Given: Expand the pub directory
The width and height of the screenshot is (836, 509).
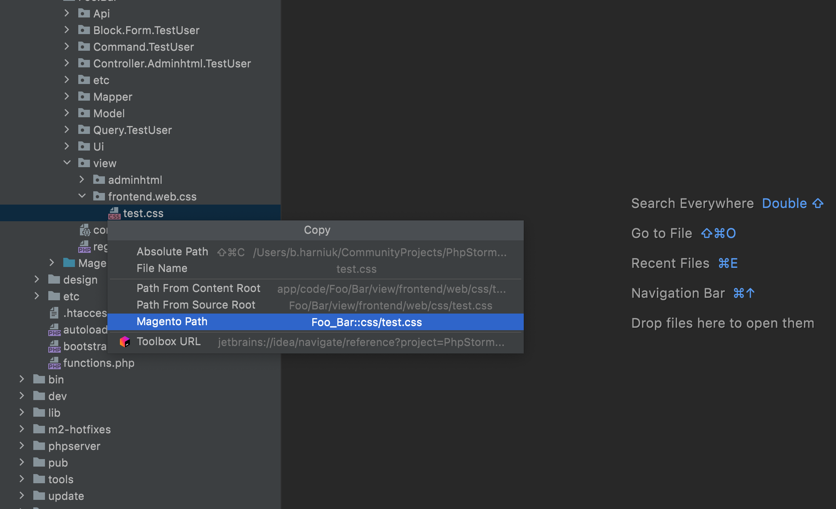Looking at the screenshot, I should 22,462.
